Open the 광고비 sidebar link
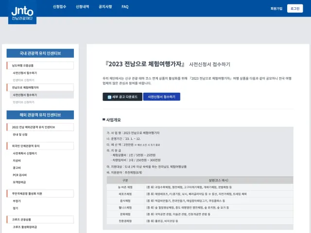The height and width of the screenshot is (233, 311). (17, 168)
